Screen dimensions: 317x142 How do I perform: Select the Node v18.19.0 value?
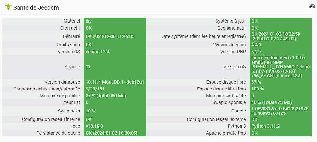94,126
